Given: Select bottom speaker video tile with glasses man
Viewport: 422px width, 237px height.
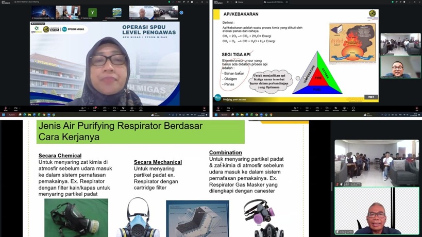Looking at the screenshot, I should (377, 211).
